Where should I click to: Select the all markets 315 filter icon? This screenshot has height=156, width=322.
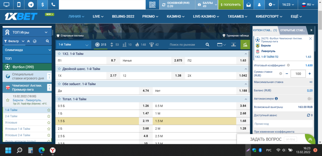pyautogui.click(x=100, y=44)
